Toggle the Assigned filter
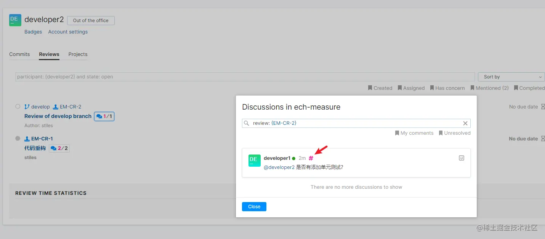Image resolution: width=545 pixels, height=239 pixels. tap(411, 88)
